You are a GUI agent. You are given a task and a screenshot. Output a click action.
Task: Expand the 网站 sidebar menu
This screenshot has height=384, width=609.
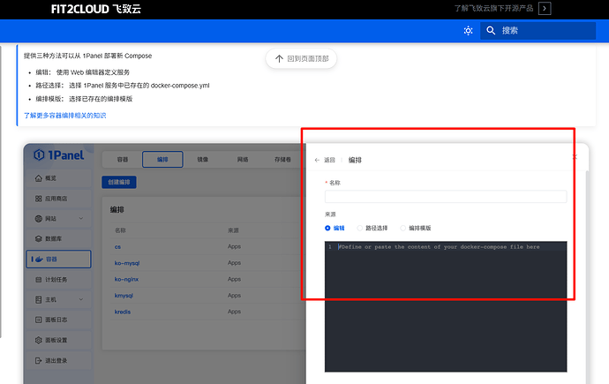pos(58,218)
